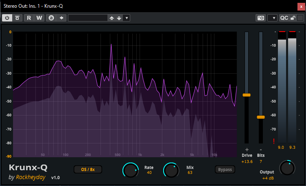Close the Krunx-Q plugin window
Screen dimensions: 306x186
point(301,6)
